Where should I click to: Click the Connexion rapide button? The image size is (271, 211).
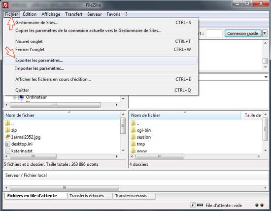pyautogui.click(x=242, y=33)
